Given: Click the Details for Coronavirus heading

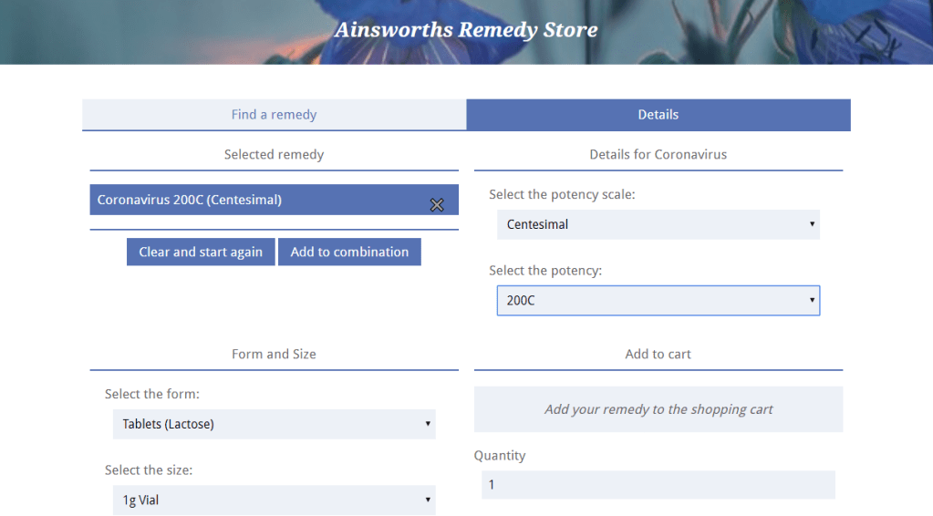Looking at the screenshot, I should coord(658,155).
